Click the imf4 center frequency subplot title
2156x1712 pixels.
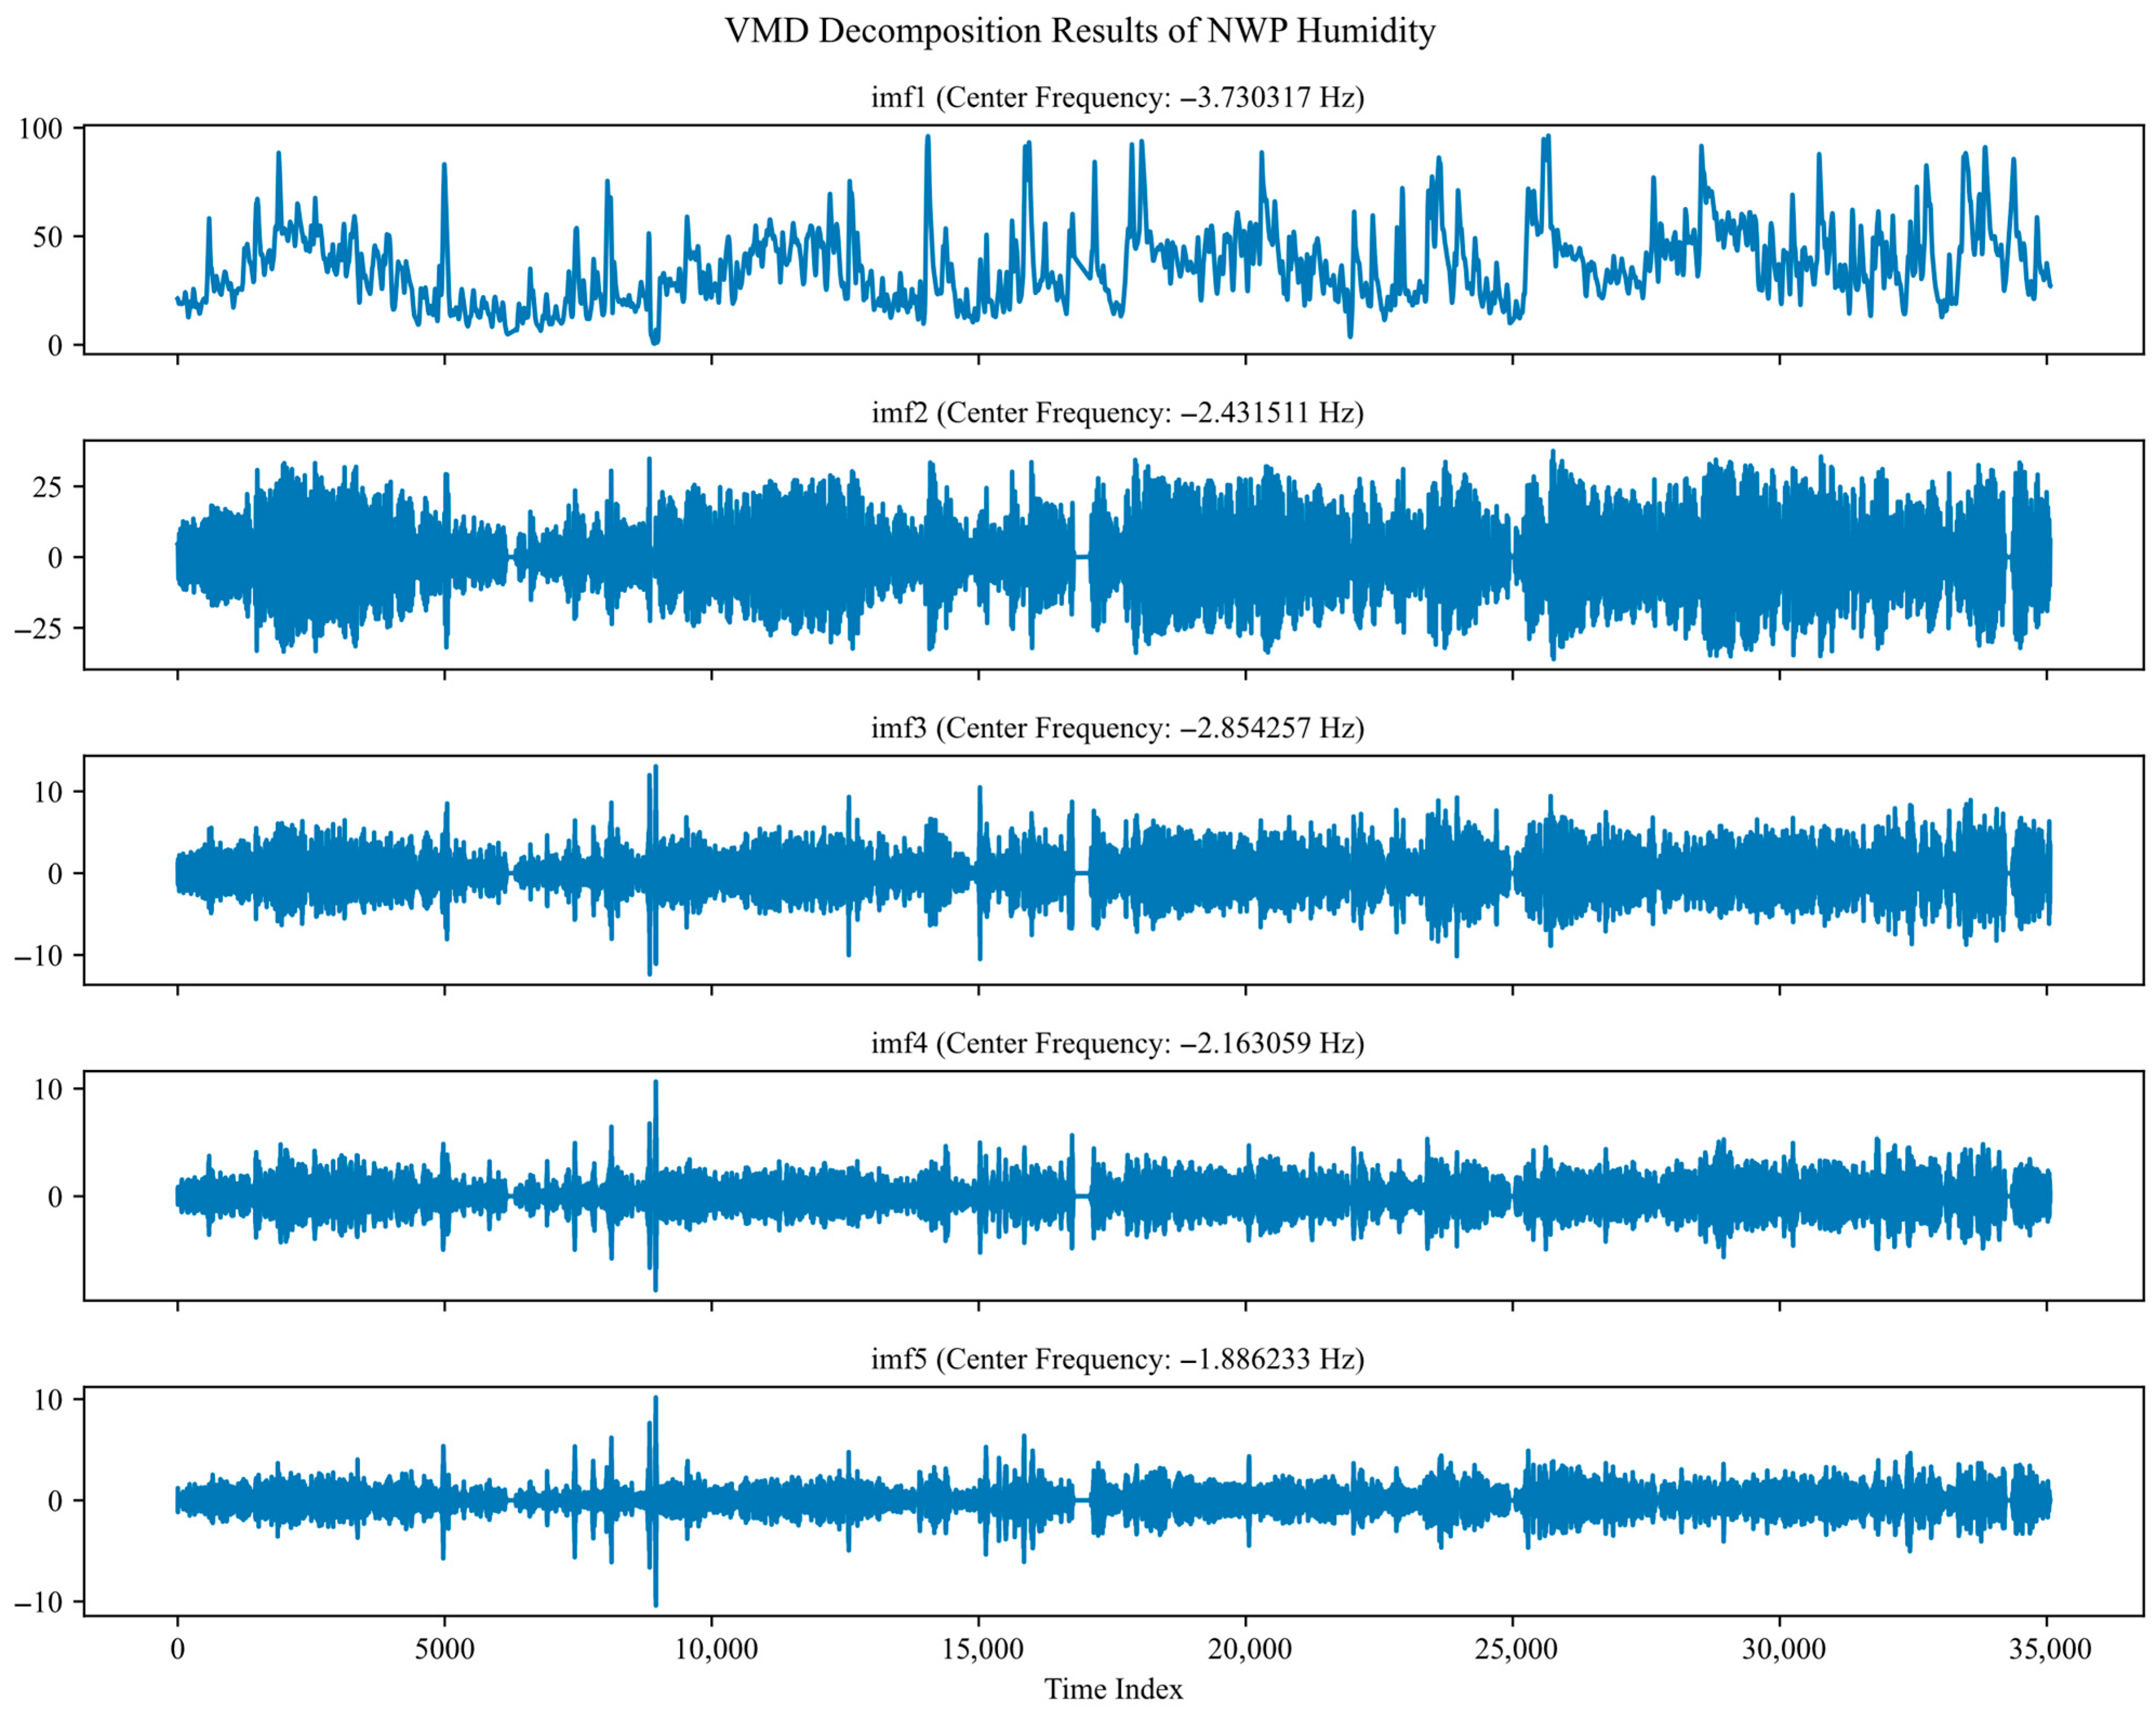pyautogui.click(x=1117, y=1043)
